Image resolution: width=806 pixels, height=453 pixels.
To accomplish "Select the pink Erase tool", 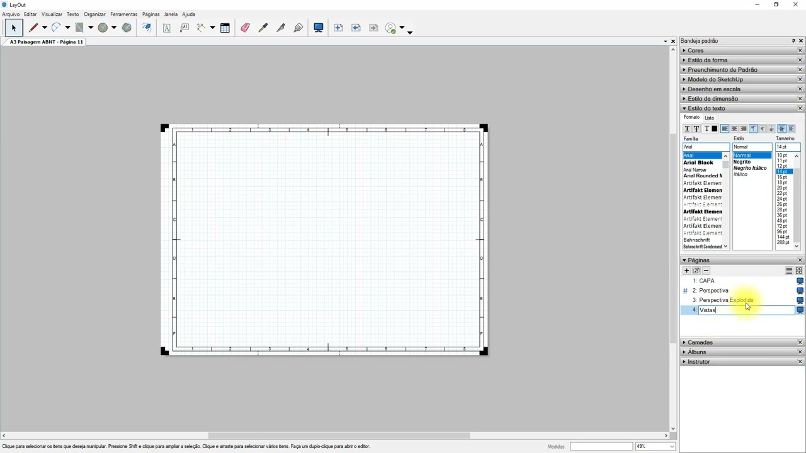I will 245,28.
